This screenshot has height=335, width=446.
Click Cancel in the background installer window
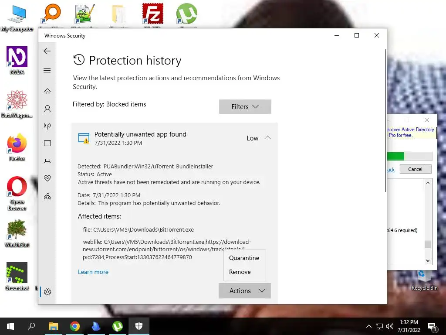tap(415, 169)
